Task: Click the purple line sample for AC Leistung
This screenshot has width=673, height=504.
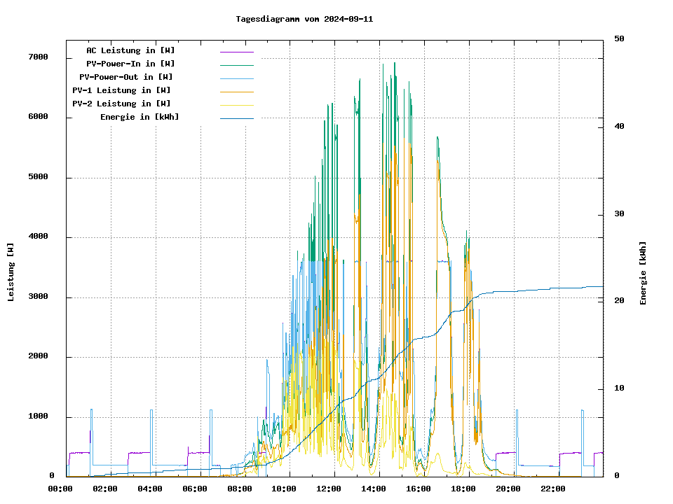Action: coord(236,51)
